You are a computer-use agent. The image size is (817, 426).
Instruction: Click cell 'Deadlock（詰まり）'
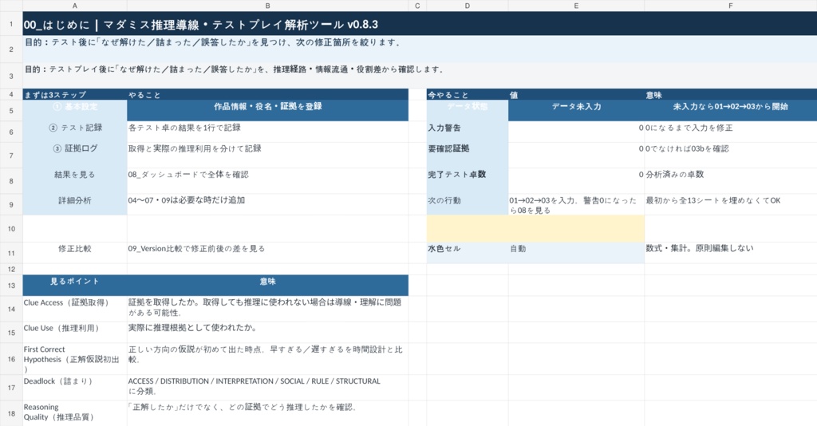[x=74, y=388]
